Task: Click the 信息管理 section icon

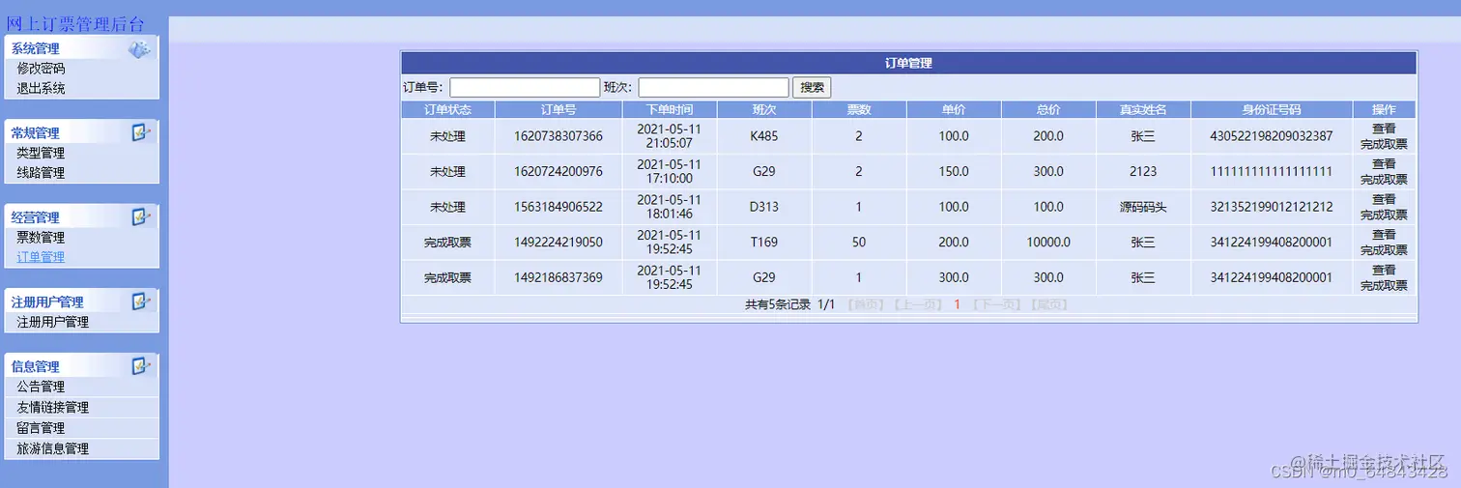Action: [x=141, y=365]
